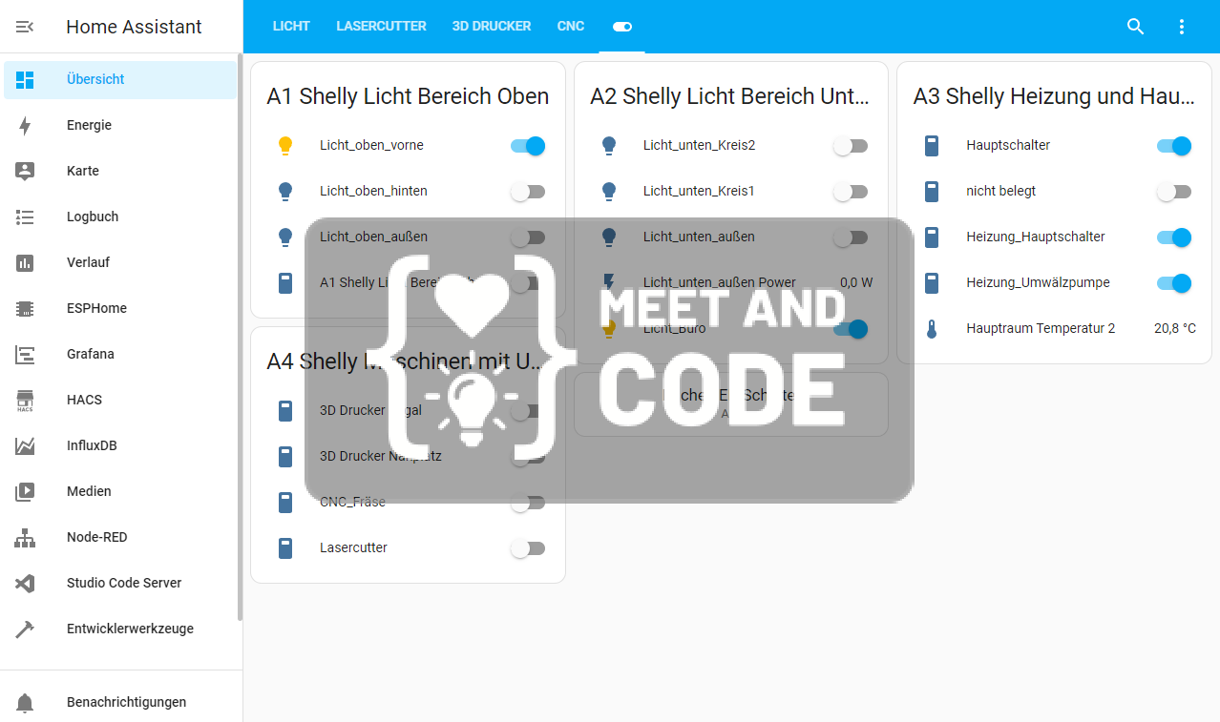Click the device icon for CNC_Fräse

tap(284, 503)
